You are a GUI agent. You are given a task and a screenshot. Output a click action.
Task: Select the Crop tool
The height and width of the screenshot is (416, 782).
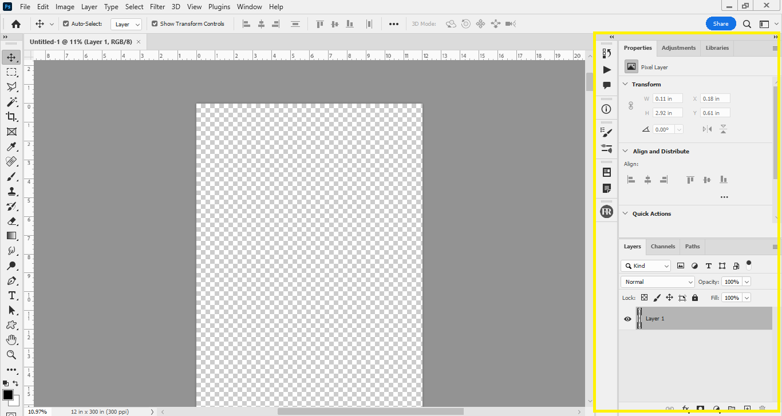click(x=11, y=117)
